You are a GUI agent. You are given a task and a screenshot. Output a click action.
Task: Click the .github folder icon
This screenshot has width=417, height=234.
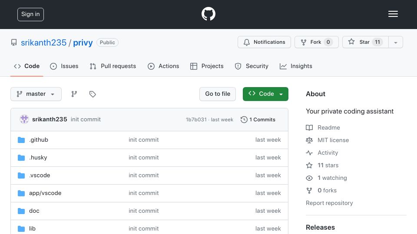tap(21, 140)
